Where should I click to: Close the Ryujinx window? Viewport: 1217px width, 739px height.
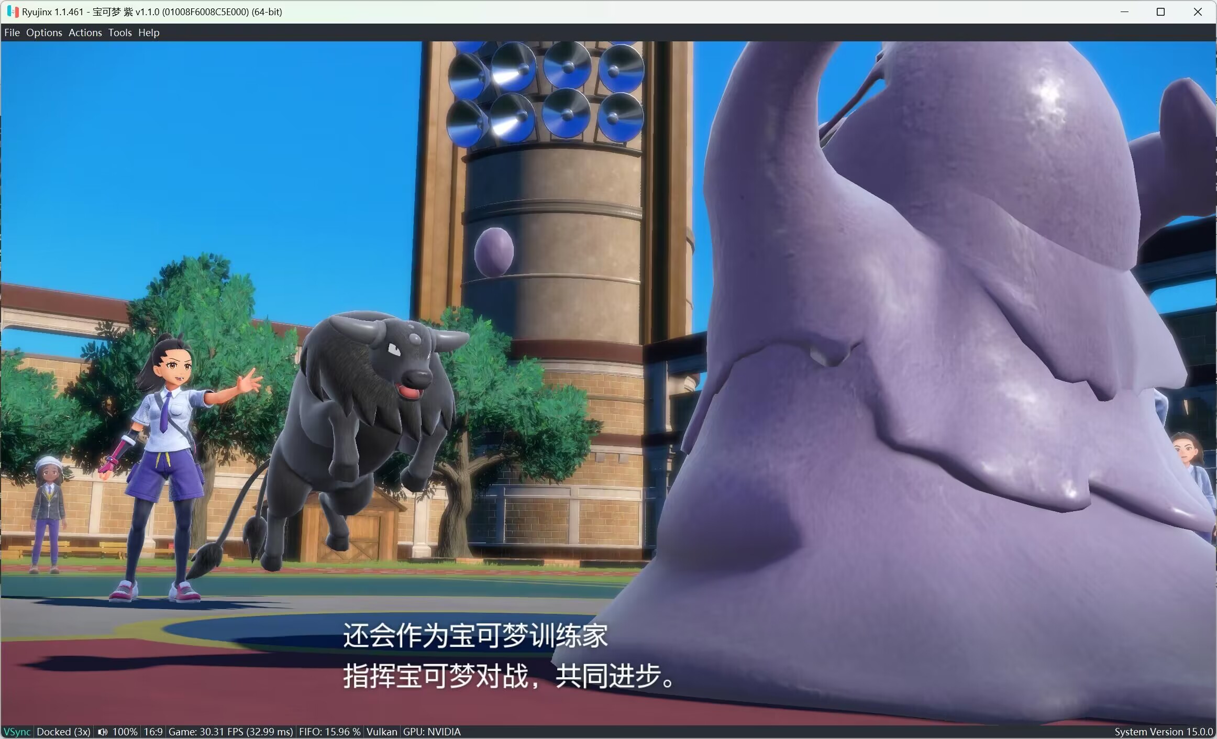click(1198, 12)
